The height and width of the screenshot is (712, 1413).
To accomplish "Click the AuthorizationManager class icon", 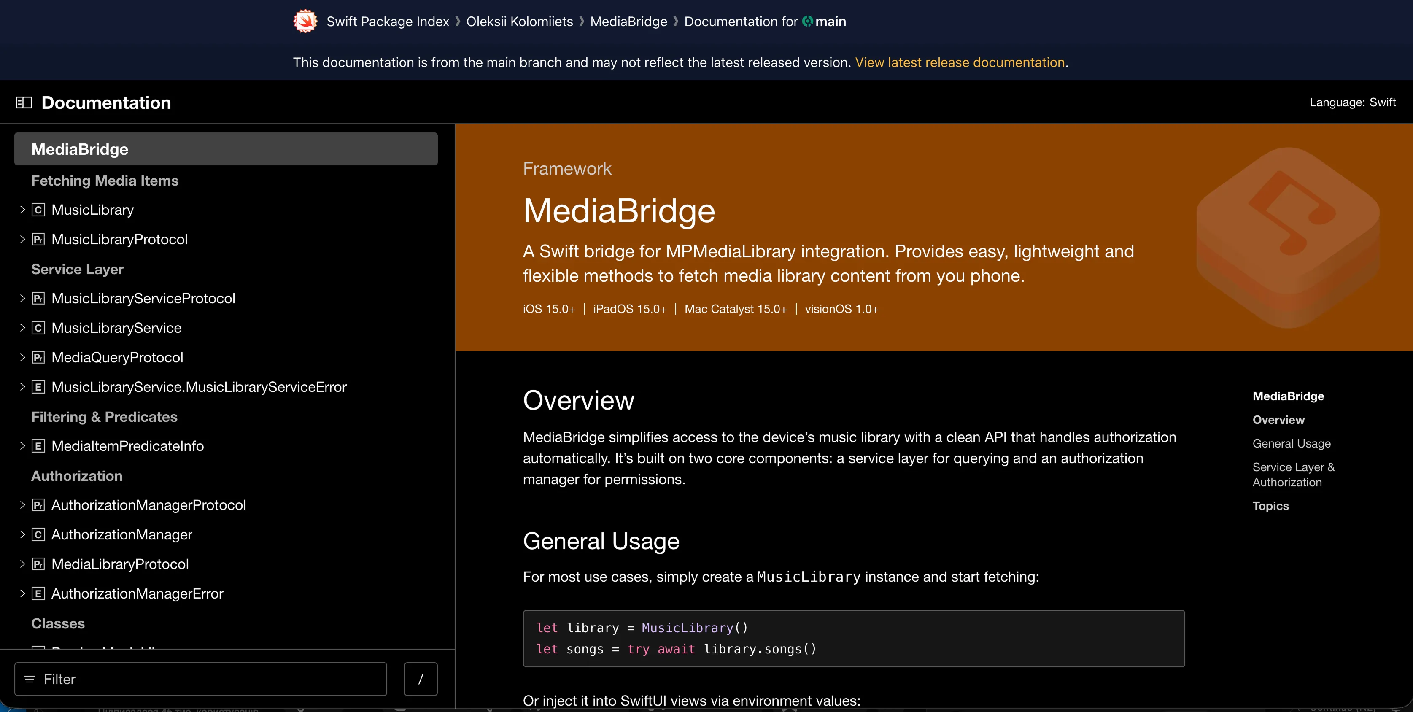I will click(38, 535).
